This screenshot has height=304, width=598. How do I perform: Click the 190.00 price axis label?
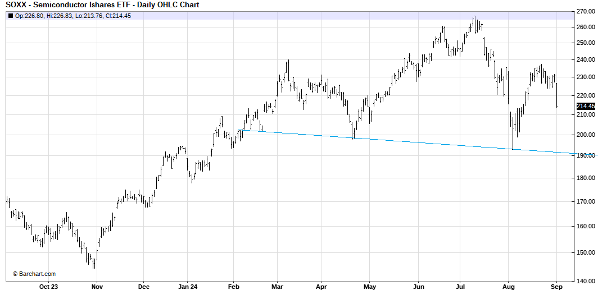[x=586, y=155]
